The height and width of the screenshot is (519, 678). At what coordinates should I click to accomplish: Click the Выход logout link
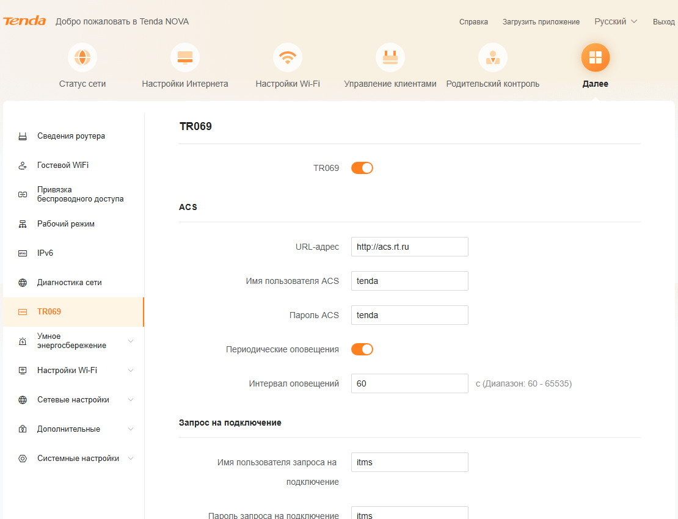tap(664, 21)
